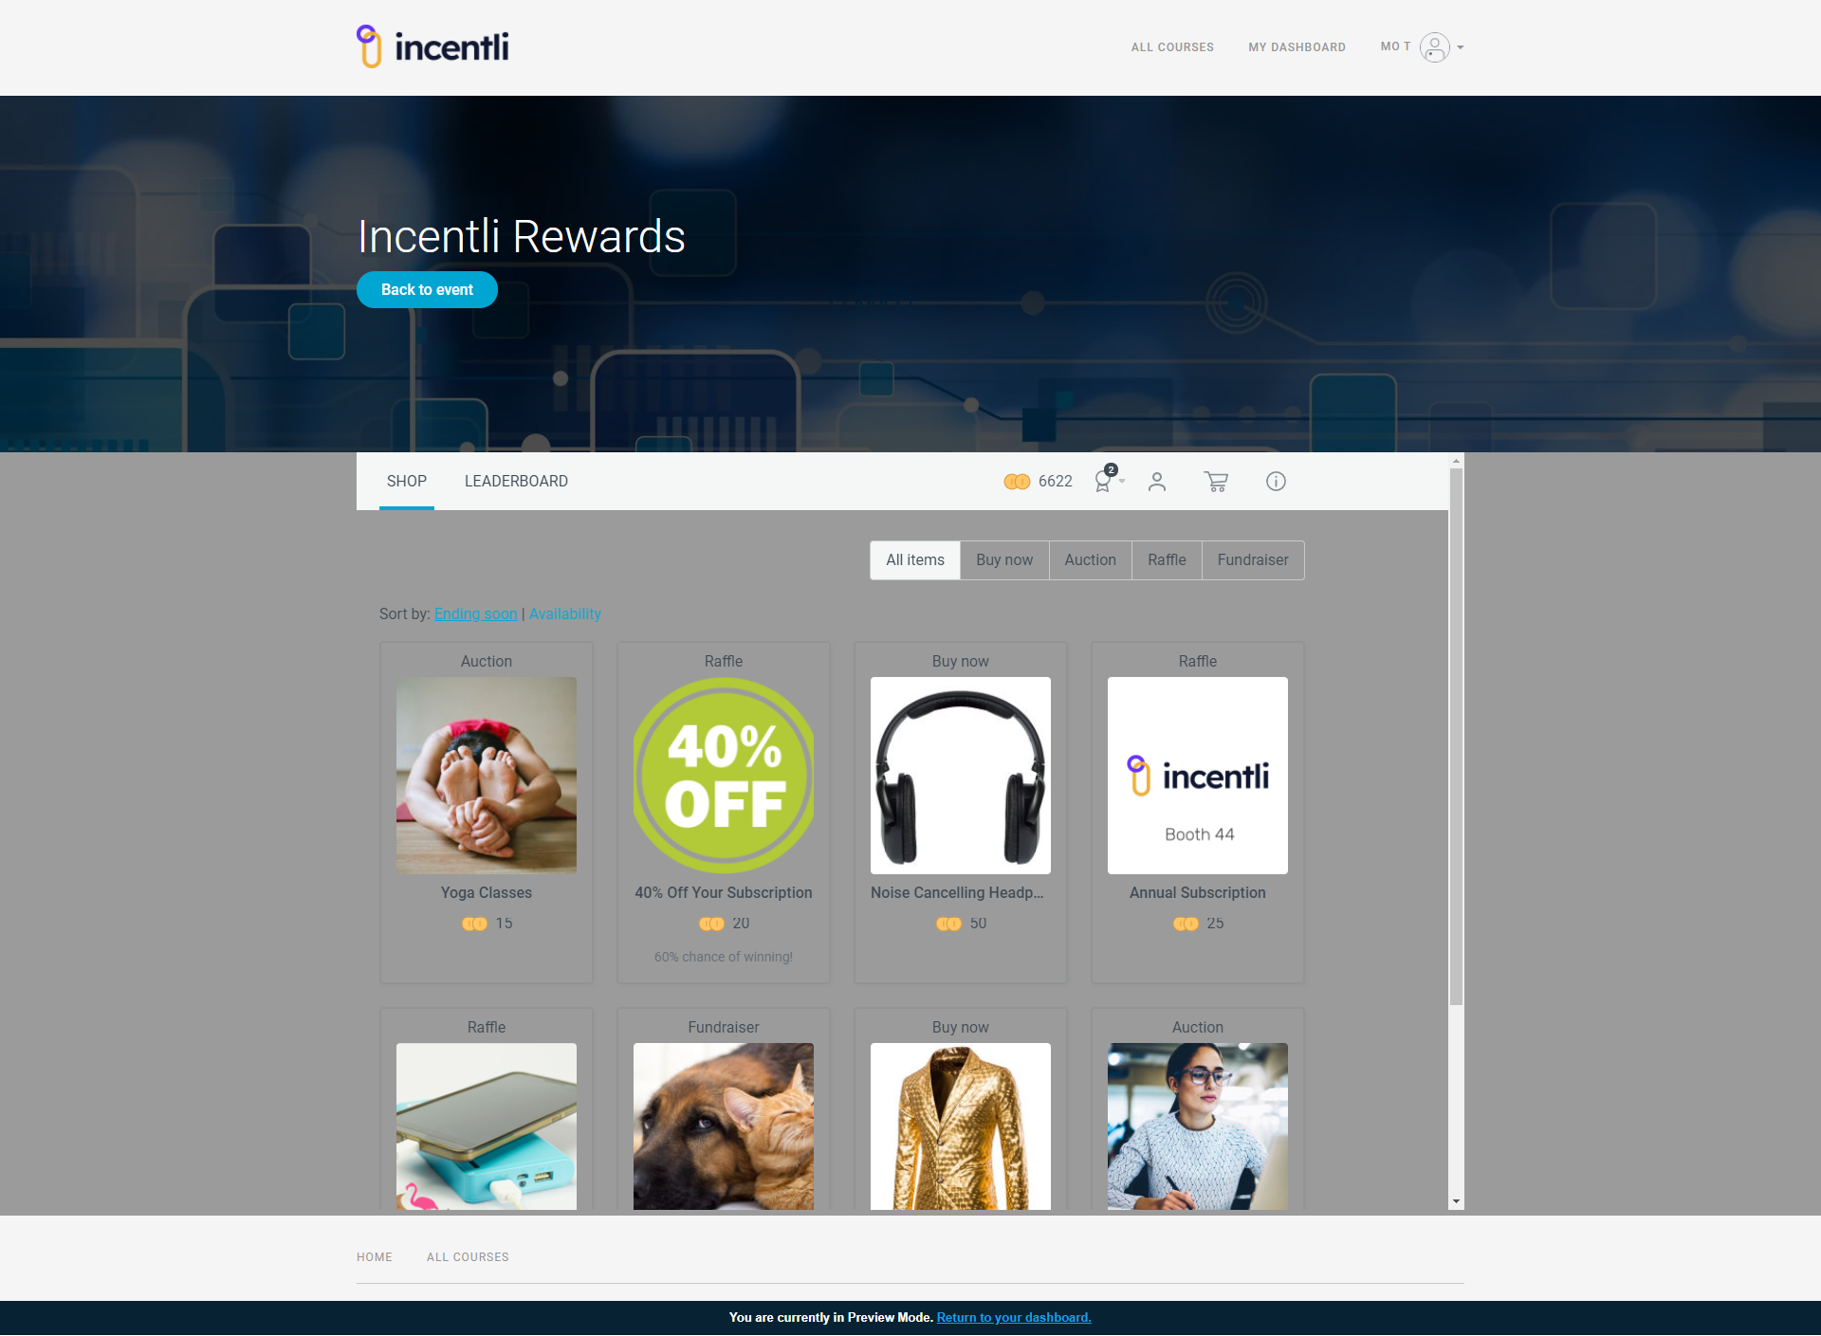Click the achievements badge icon with 2
Screen dimensions: 1821x1336
click(1103, 481)
